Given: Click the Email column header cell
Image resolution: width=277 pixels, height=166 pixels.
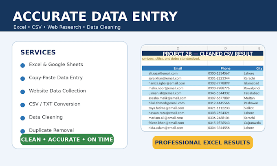Looking at the screenshot, I should (x=178, y=68).
